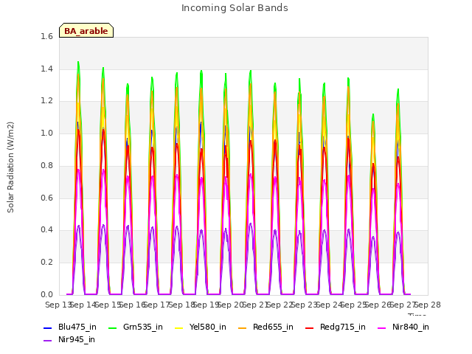Click the 0.8 y-axis tick label
The image size is (472, 354).
pyautogui.click(x=46, y=165)
